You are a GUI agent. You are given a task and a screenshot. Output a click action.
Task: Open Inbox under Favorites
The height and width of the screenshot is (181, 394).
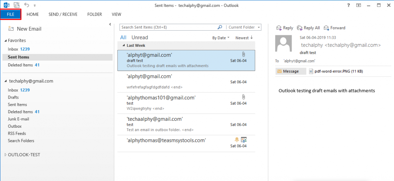coord(19,49)
